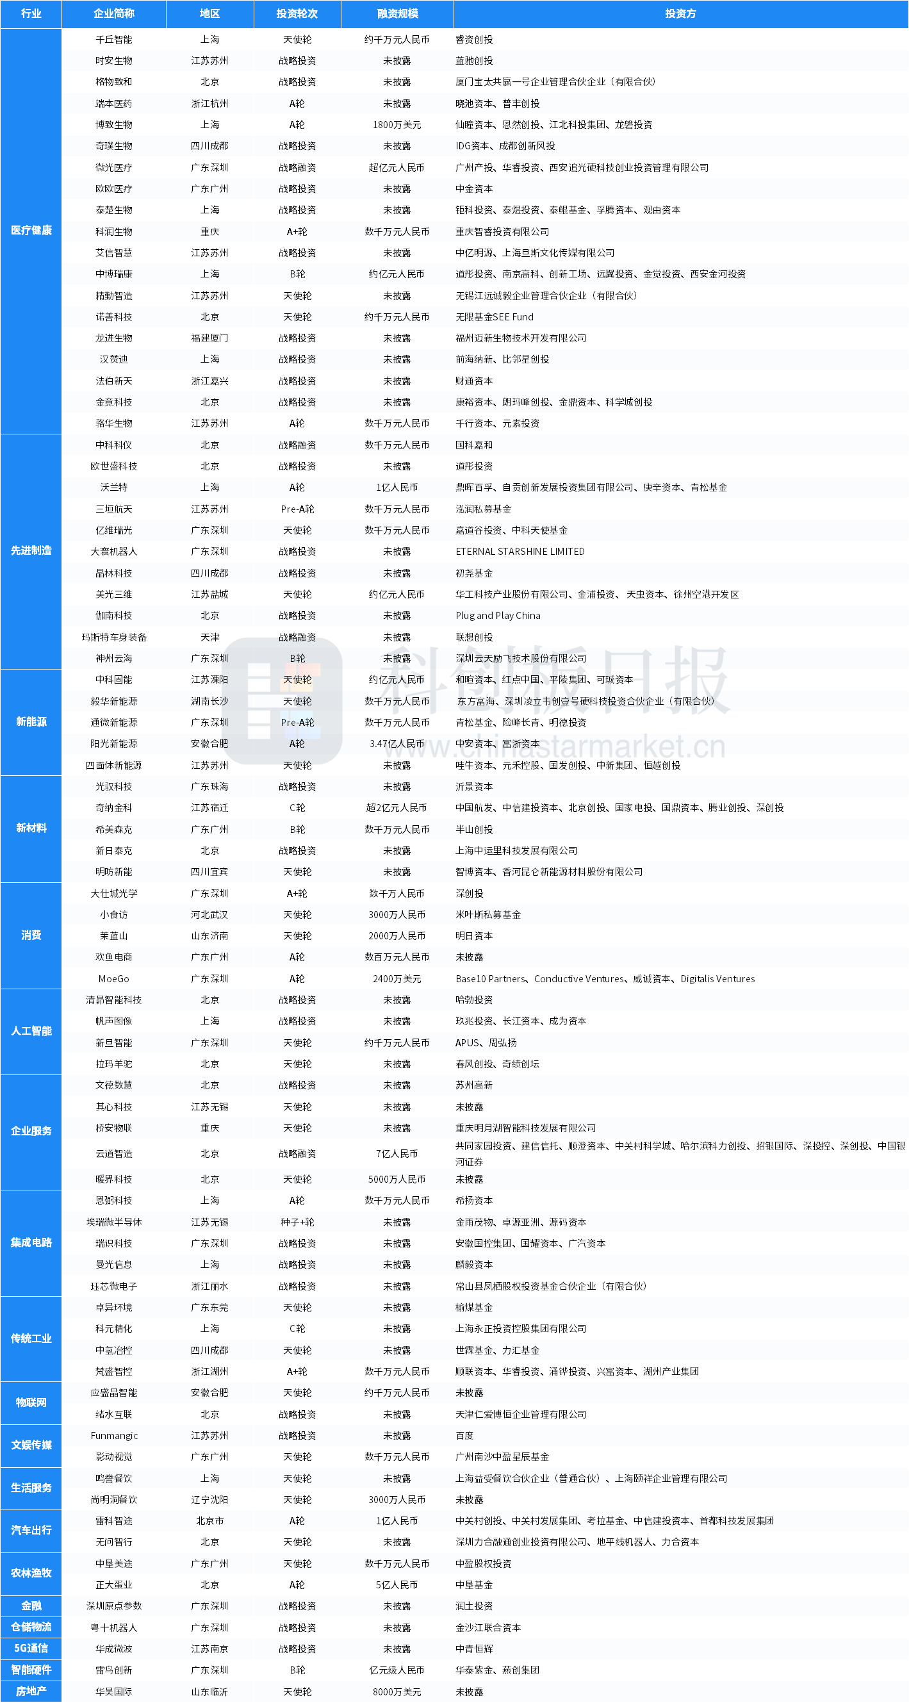Image resolution: width=909 pixels, height=1703 pixels.
Task: Click the 5亿人民币 funding amount
Action: (x=397, y=1584)
